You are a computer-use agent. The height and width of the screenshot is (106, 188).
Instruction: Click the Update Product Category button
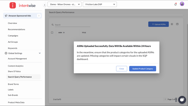pyautogui.click(x=143, y=69)
